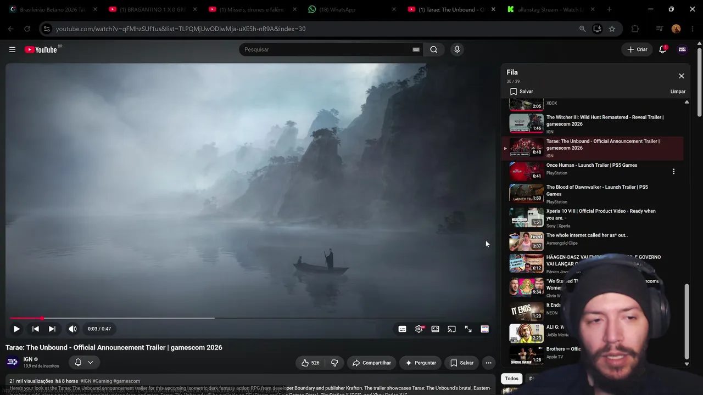Mute the video volume
This screenshot has width=703, height=395.
[x=72, y=329]
